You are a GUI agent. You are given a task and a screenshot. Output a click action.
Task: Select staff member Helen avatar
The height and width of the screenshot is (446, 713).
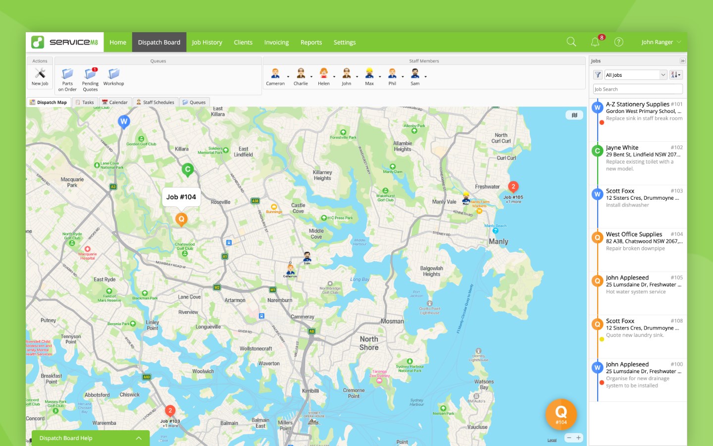(x=323, y=73)
